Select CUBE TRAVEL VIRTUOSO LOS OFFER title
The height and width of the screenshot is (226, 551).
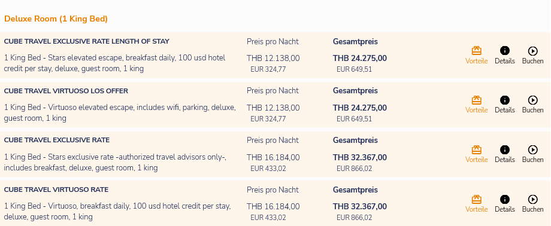pyautogui.click(x=66, y=91)
